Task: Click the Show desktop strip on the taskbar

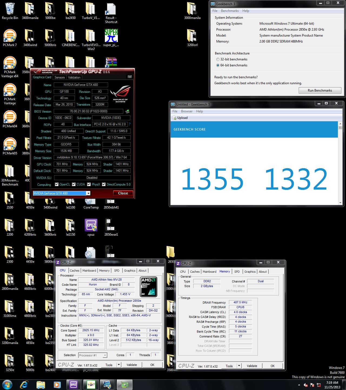Action: [344, 385]
